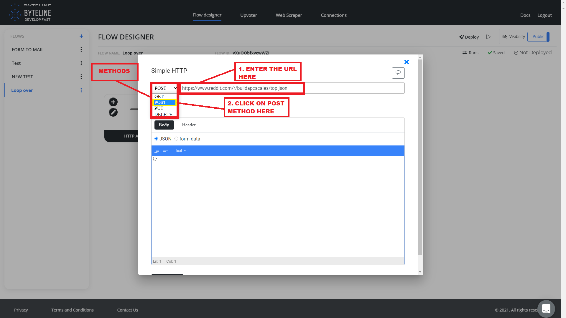566x318 pixels.
Task: Open the Text mode dropdown in editor
Action: (x=180, y=150)
